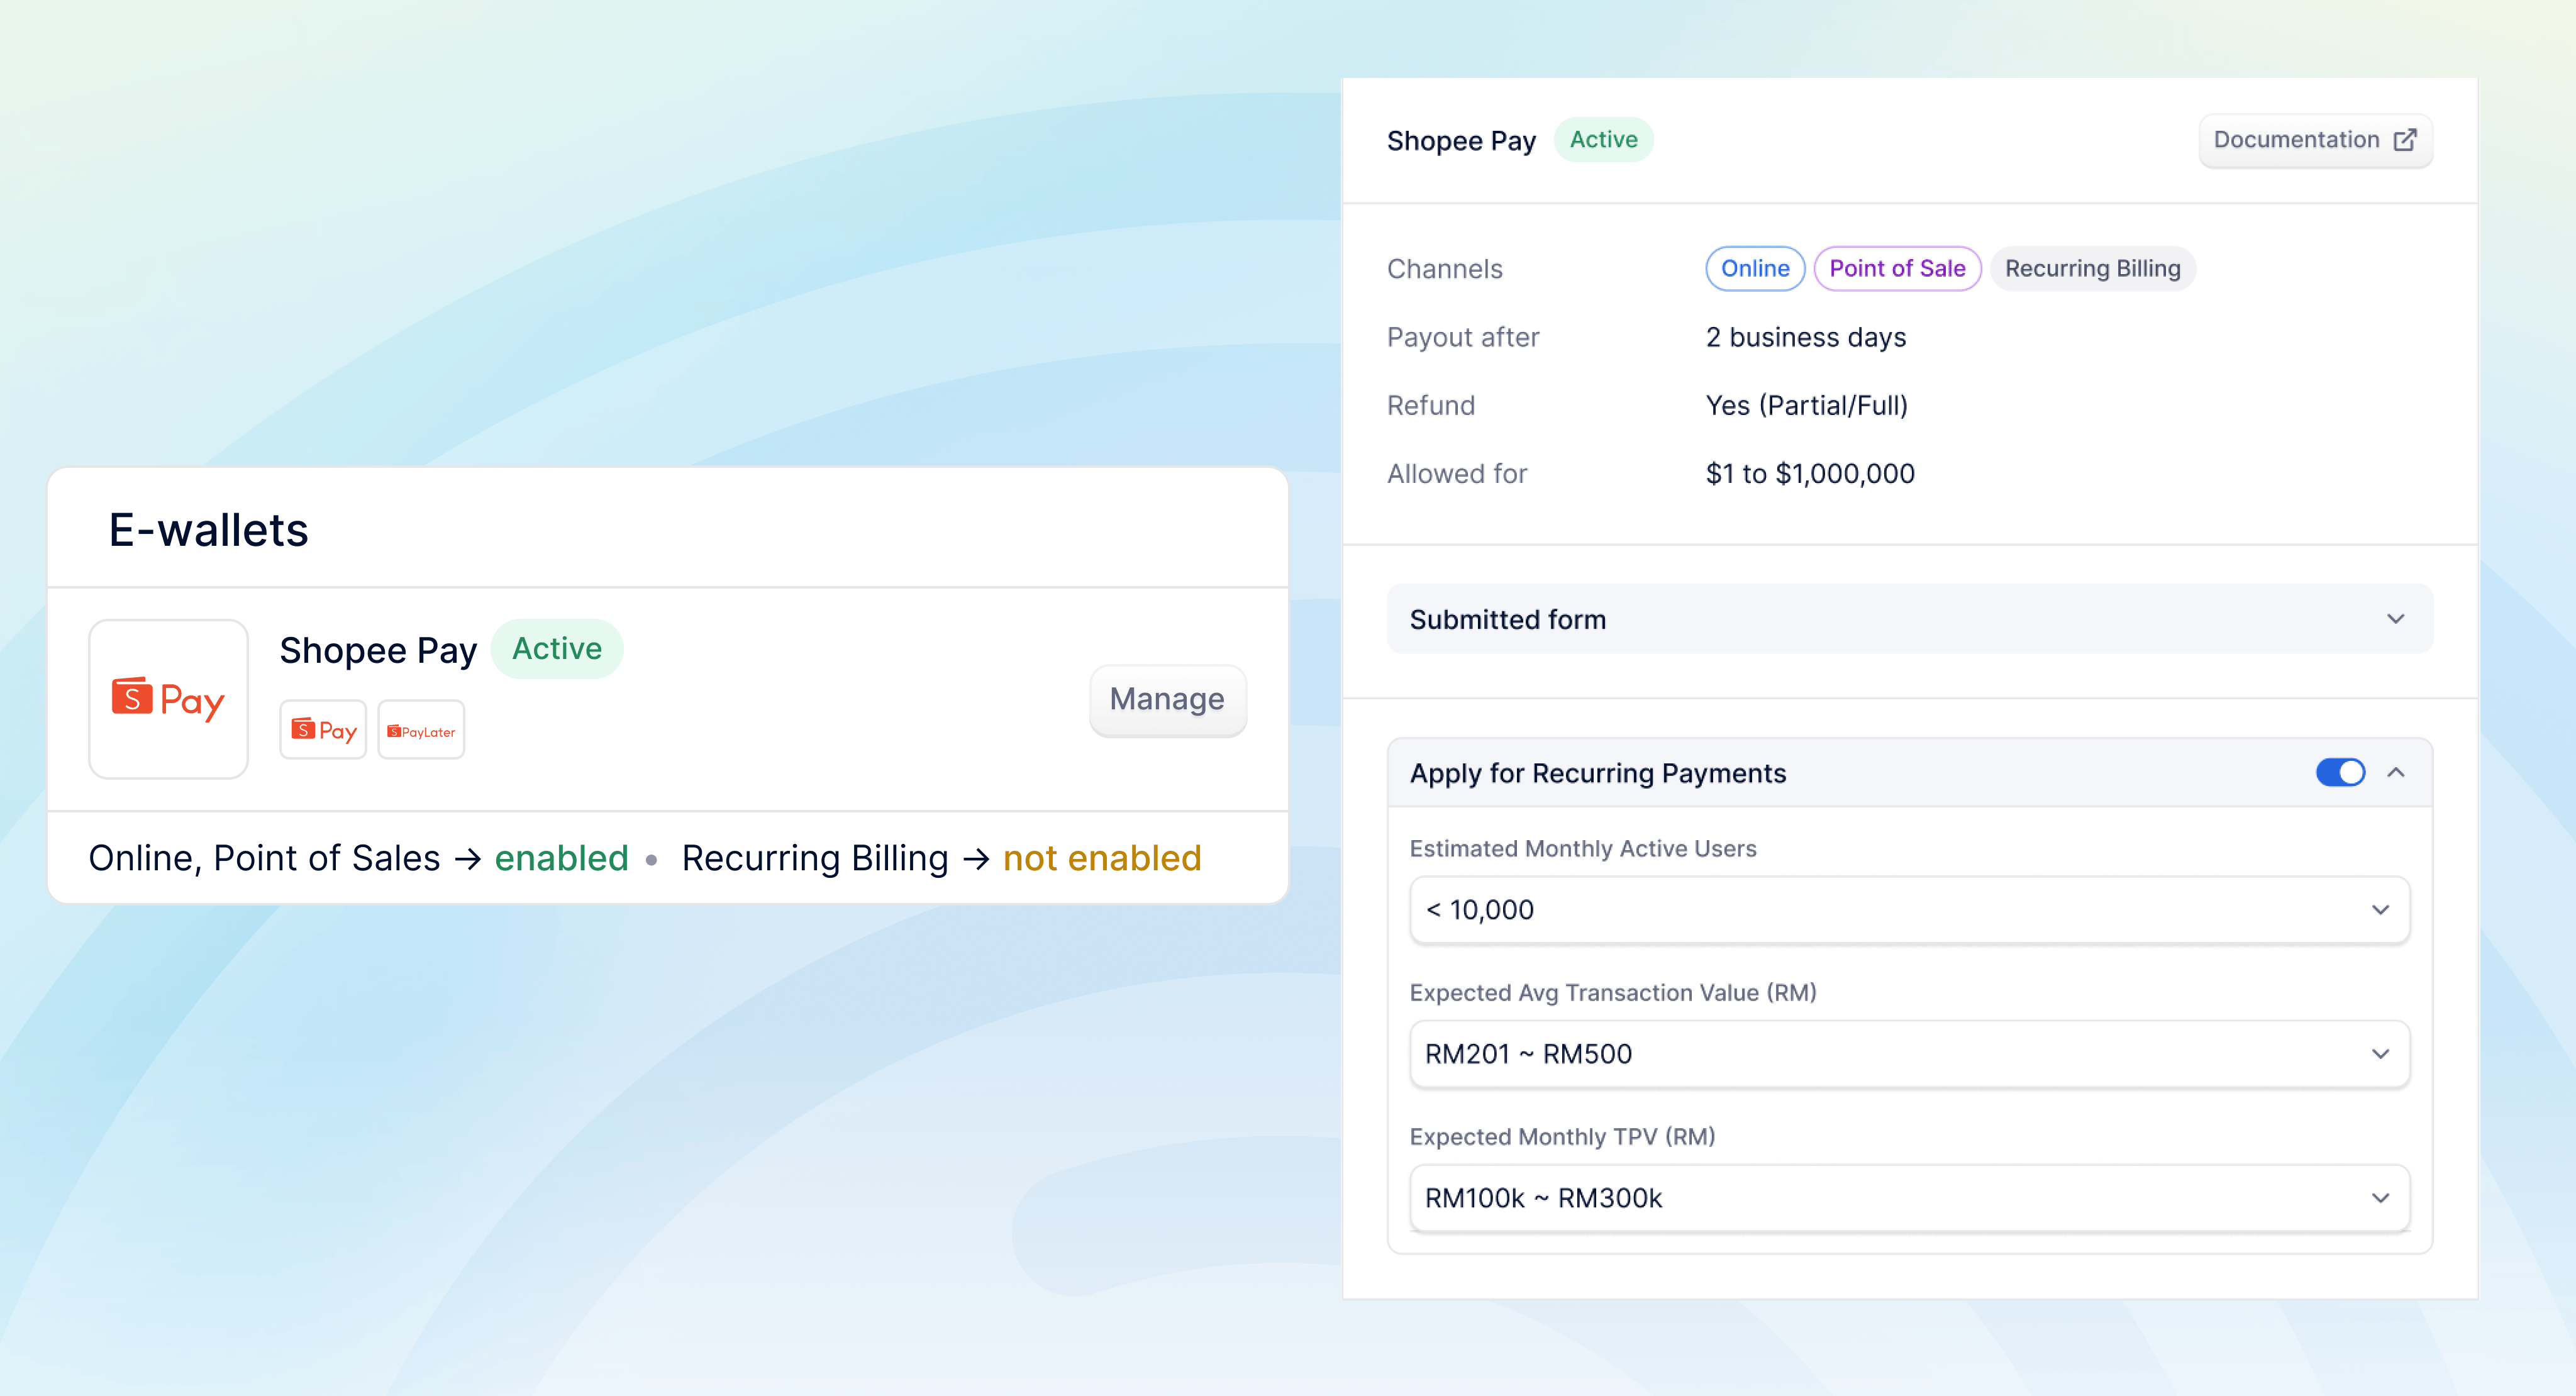Click the 'Channels' row label

tap(1444, 269)
